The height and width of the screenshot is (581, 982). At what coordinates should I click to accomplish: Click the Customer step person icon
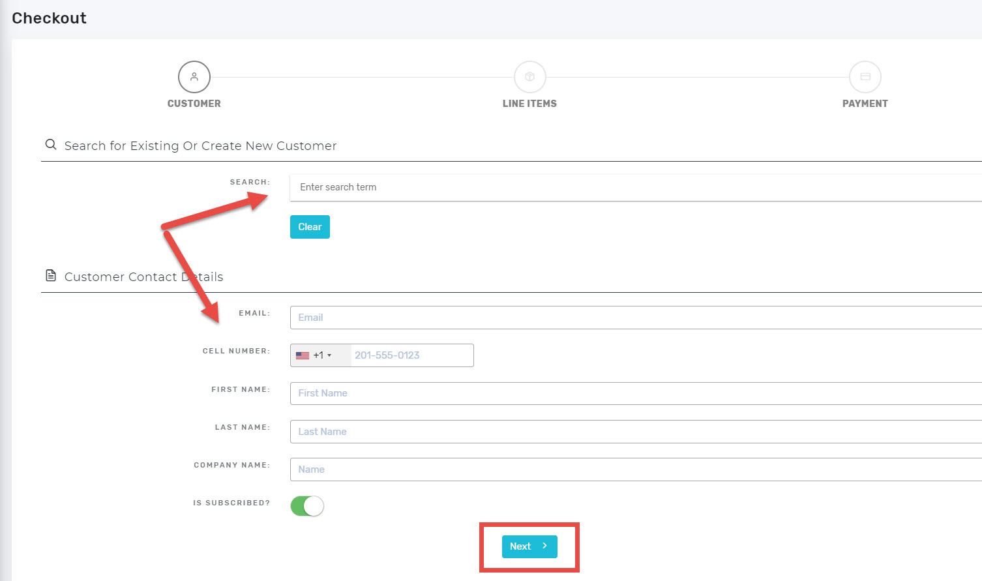point(194,77)
